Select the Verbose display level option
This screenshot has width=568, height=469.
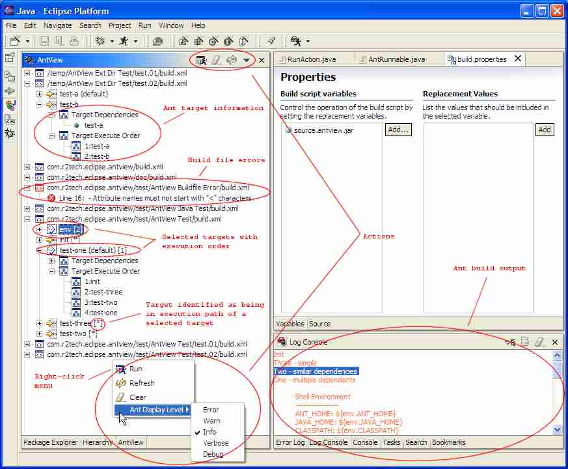[215, 443]
